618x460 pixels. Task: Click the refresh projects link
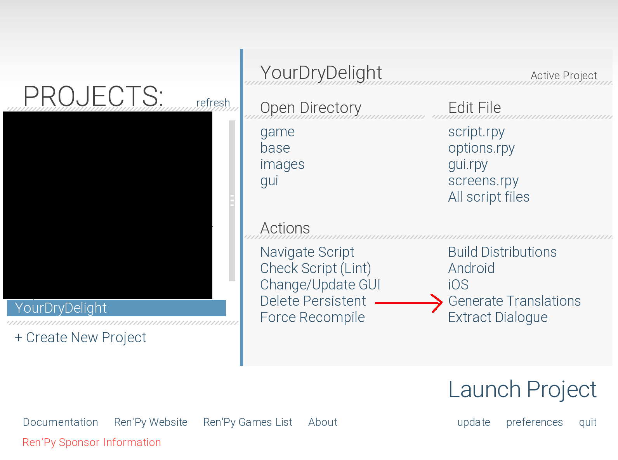point(213,103)
